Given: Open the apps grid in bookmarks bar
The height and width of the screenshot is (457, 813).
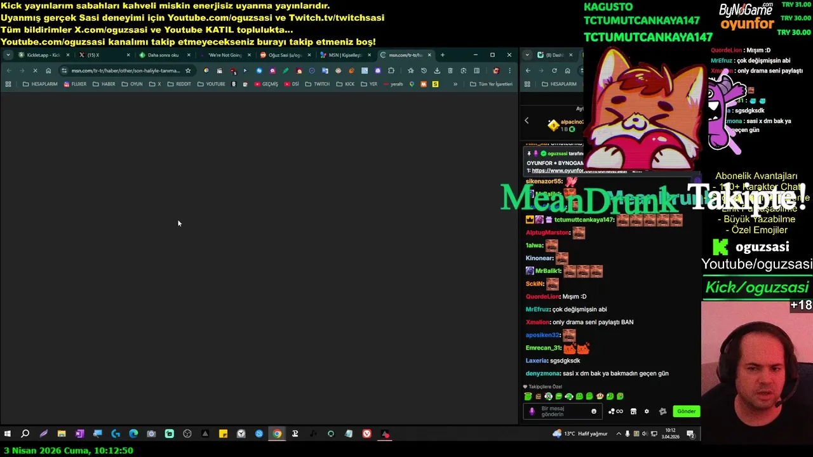Looking at the screenshot, I should [x=8, y=84].
